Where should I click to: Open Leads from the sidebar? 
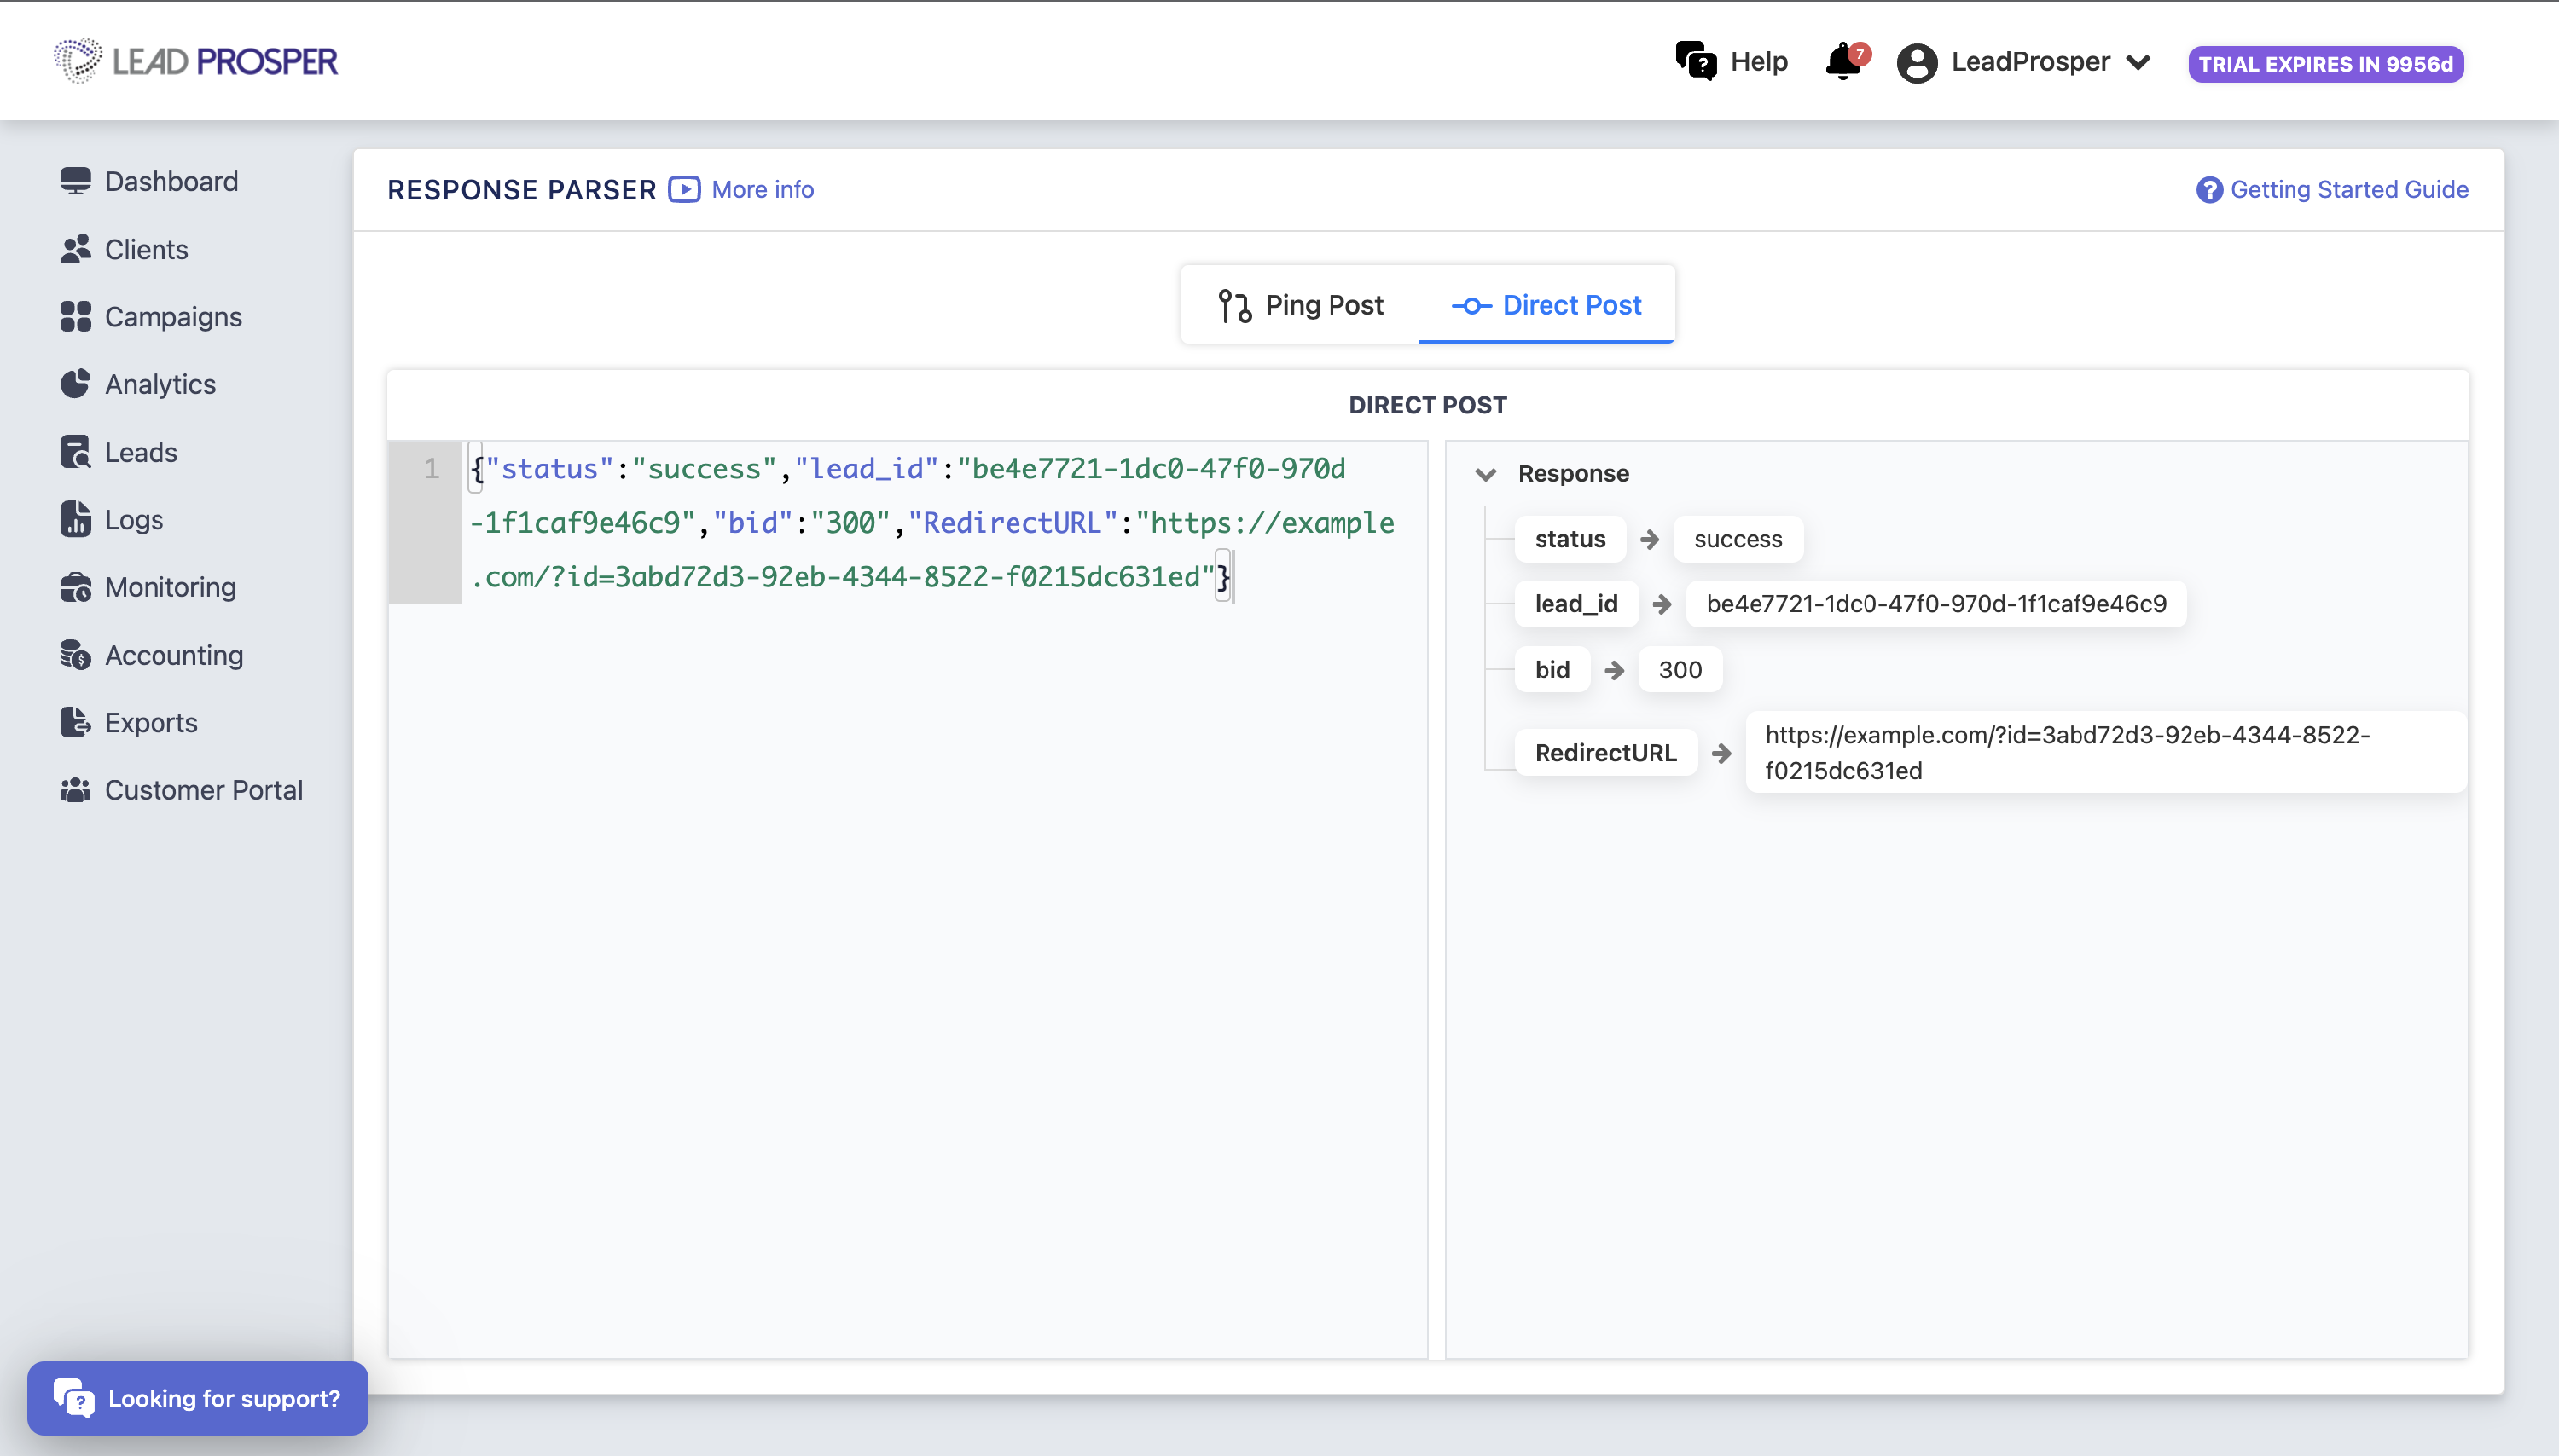[x=119, y=452]
